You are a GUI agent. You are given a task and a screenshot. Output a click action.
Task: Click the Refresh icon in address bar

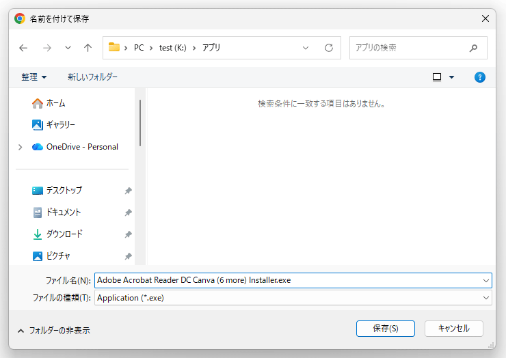(328, 48)
